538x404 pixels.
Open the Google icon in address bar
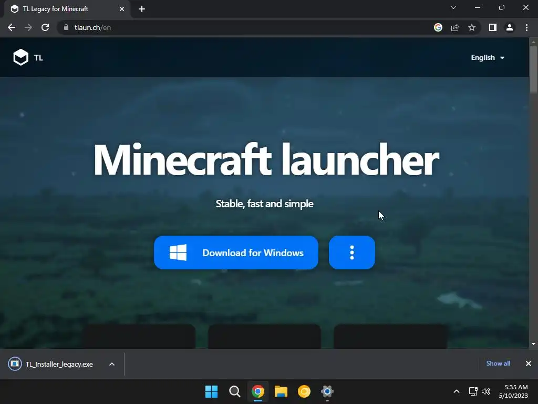pos(438,27)
